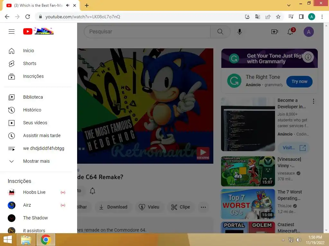Click the translate page icon
Viewport: 329px width, 246px height.
pyautogui.click(x=258, y=17)
